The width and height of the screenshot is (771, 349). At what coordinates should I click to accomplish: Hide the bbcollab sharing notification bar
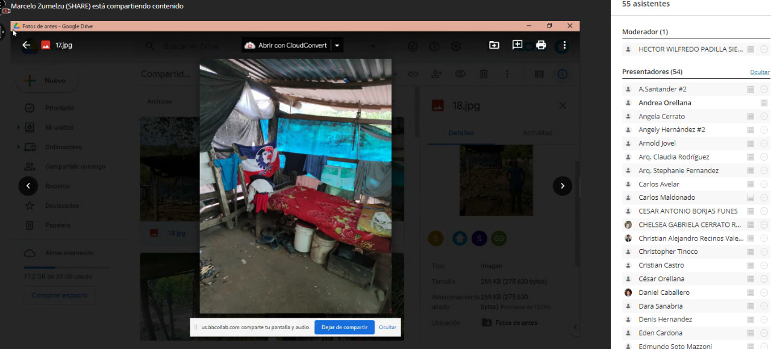(388, 327)
